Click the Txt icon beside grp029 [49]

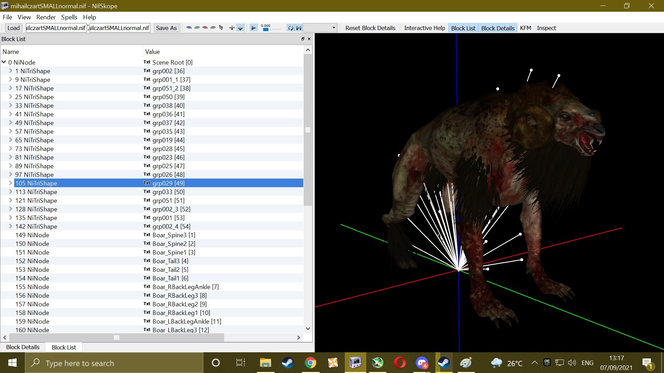coord(147,183)
